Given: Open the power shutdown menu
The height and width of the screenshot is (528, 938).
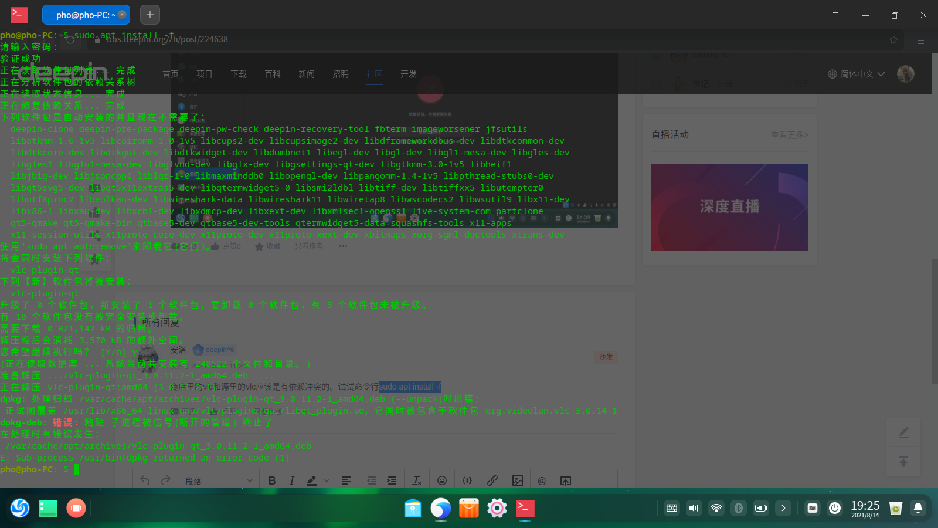Looking at the screenshot, I should 835,508.
